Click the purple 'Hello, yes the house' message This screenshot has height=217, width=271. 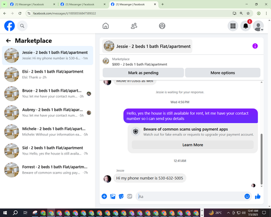(191, 116)
